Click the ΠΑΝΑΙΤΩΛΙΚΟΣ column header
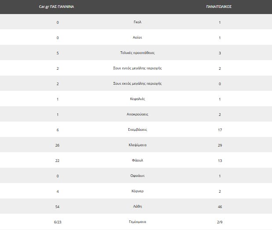Viewport: 272px width, 230px height. (219, 7)
